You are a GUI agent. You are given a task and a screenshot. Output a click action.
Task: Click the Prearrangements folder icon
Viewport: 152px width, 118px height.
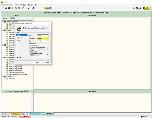click(x=5, y=22)
